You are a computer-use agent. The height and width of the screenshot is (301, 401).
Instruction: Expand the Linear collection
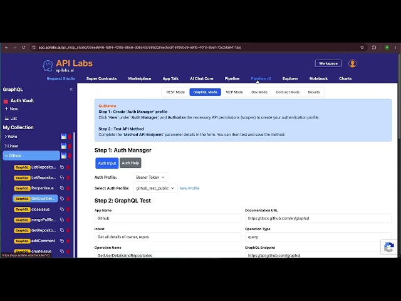[x=6, y=146]
